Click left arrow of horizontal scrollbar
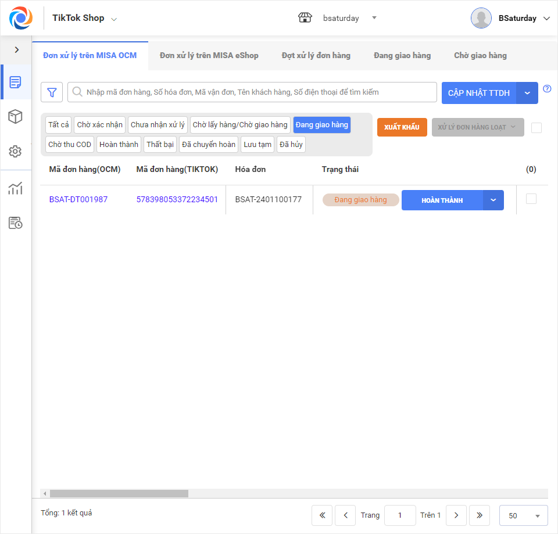The image size is (558, 534). click(x=45, y=493)
